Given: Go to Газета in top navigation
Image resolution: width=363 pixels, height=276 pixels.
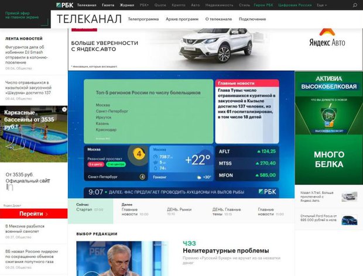Looking at the screenshot, I should (x=108, y=5).
